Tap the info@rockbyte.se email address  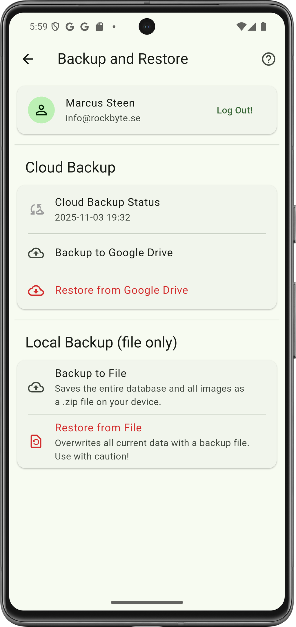[x=103, y=118]
